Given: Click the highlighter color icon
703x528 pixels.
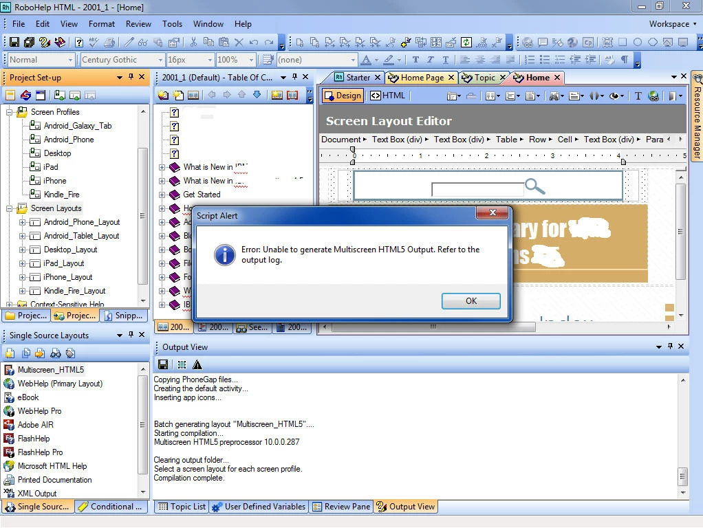Looking at the screenshot, I should pos(388,60).
